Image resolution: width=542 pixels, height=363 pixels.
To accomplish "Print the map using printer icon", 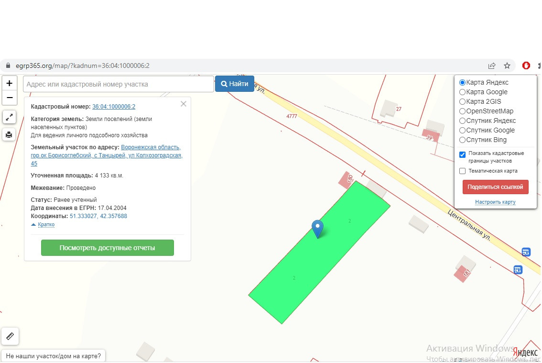I will tap(10, 134).
